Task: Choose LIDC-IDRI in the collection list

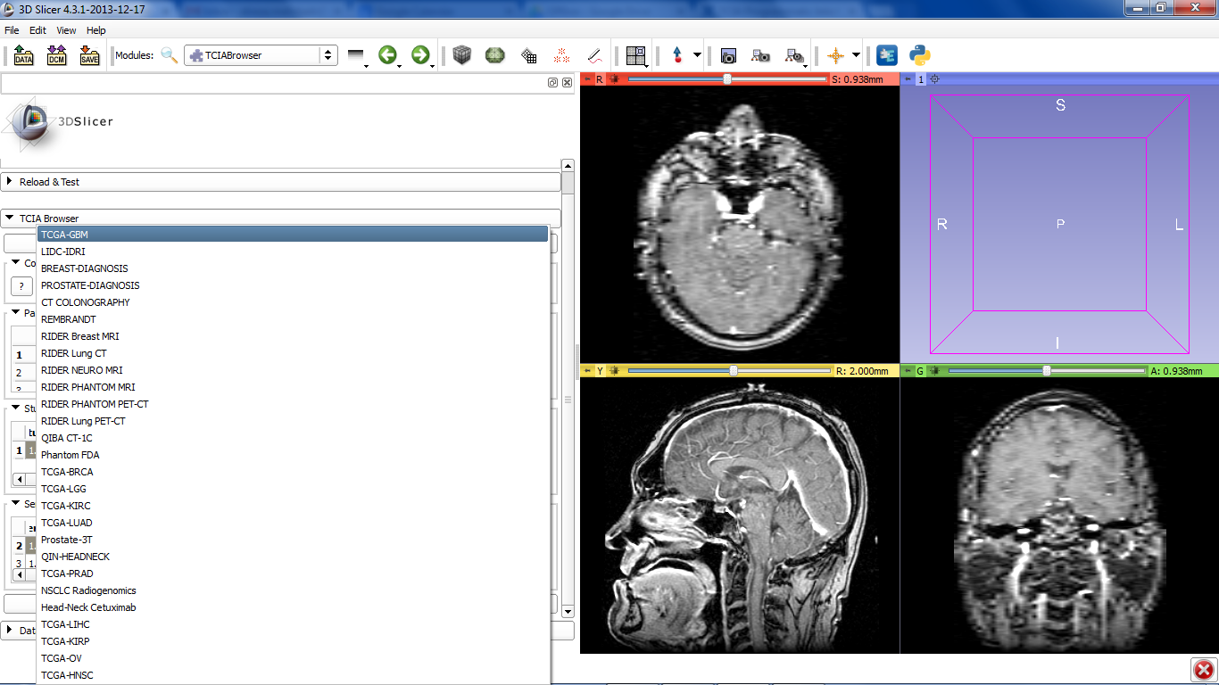Action: tap(63, 252)
